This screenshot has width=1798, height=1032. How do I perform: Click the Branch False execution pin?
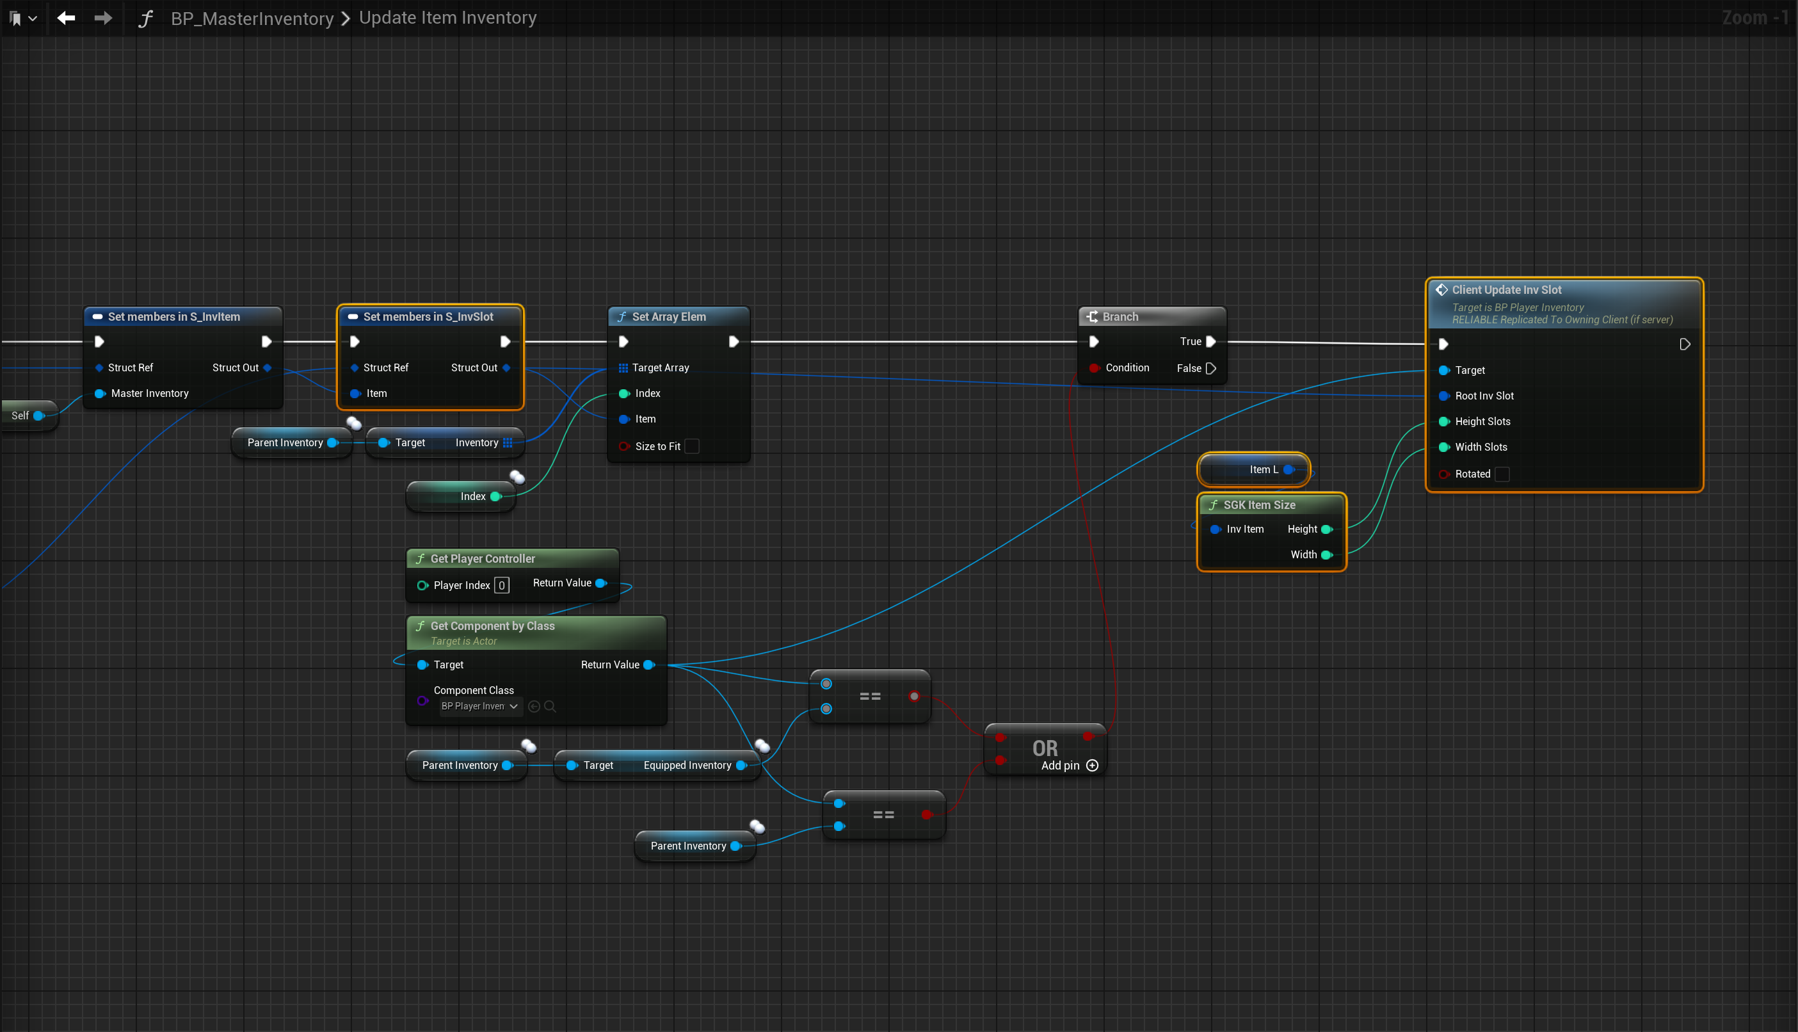[x=1212, y=369]
